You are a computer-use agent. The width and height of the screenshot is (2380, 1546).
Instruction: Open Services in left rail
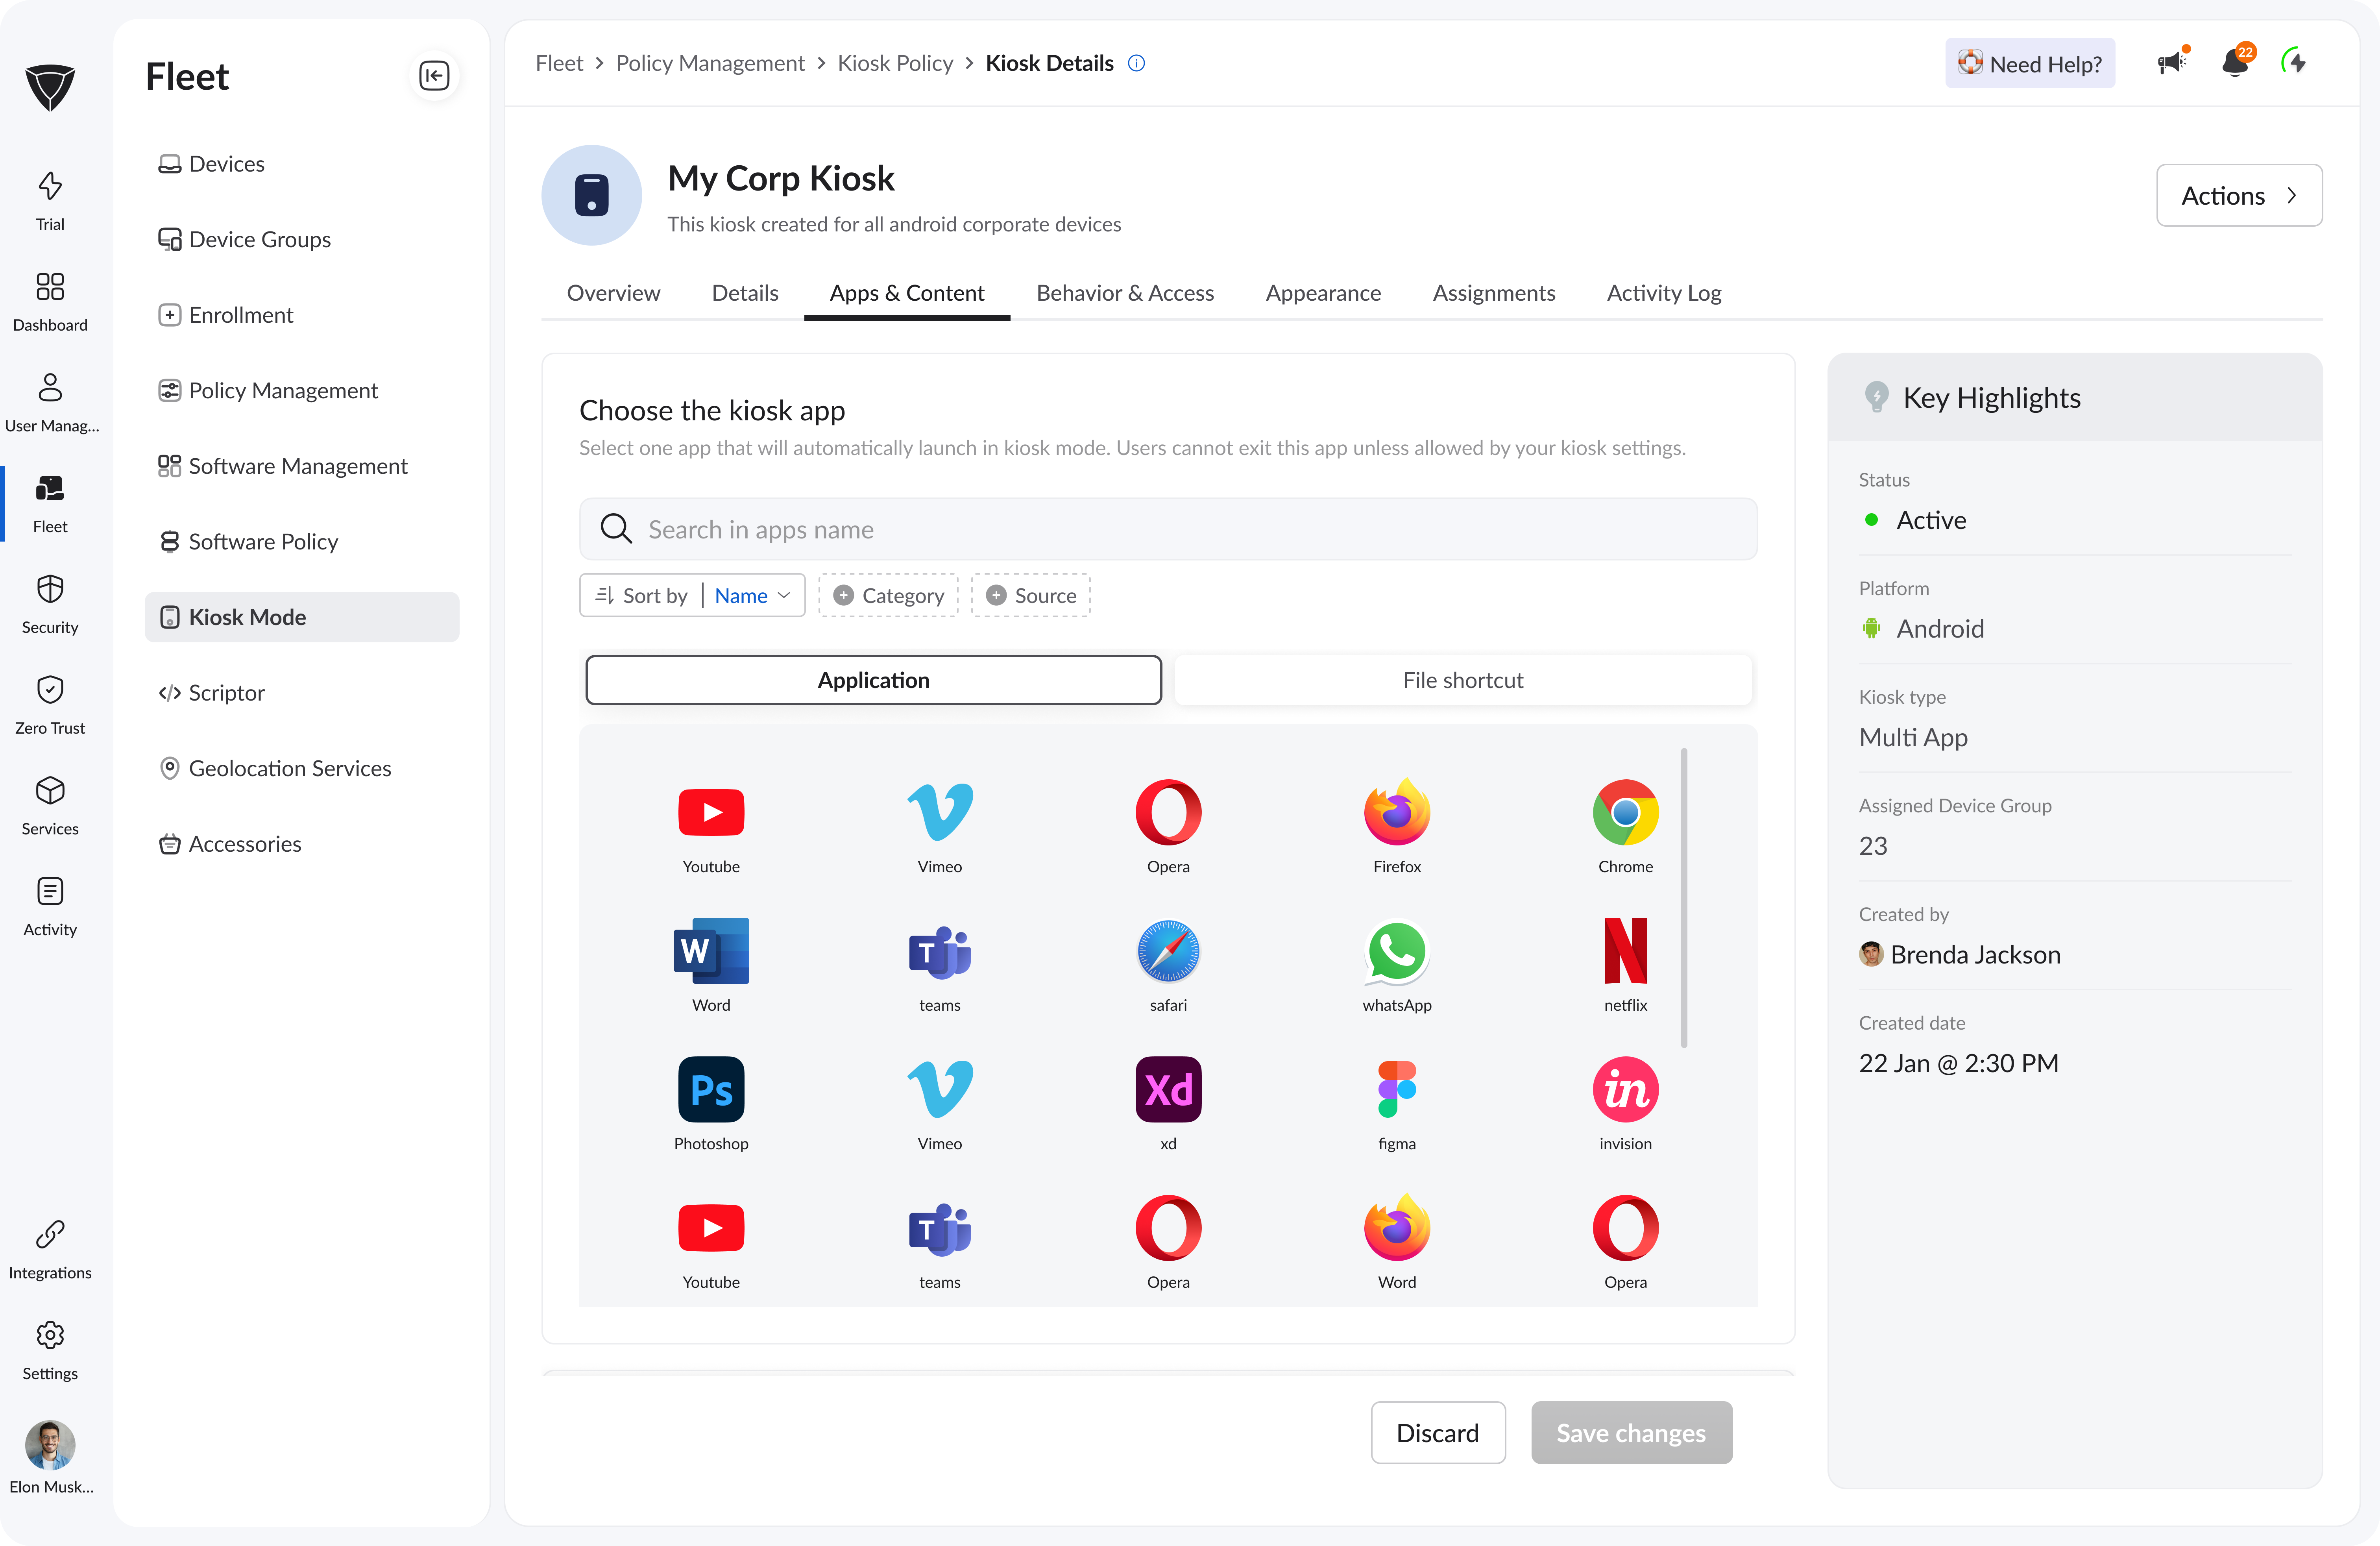pos(50,806)
